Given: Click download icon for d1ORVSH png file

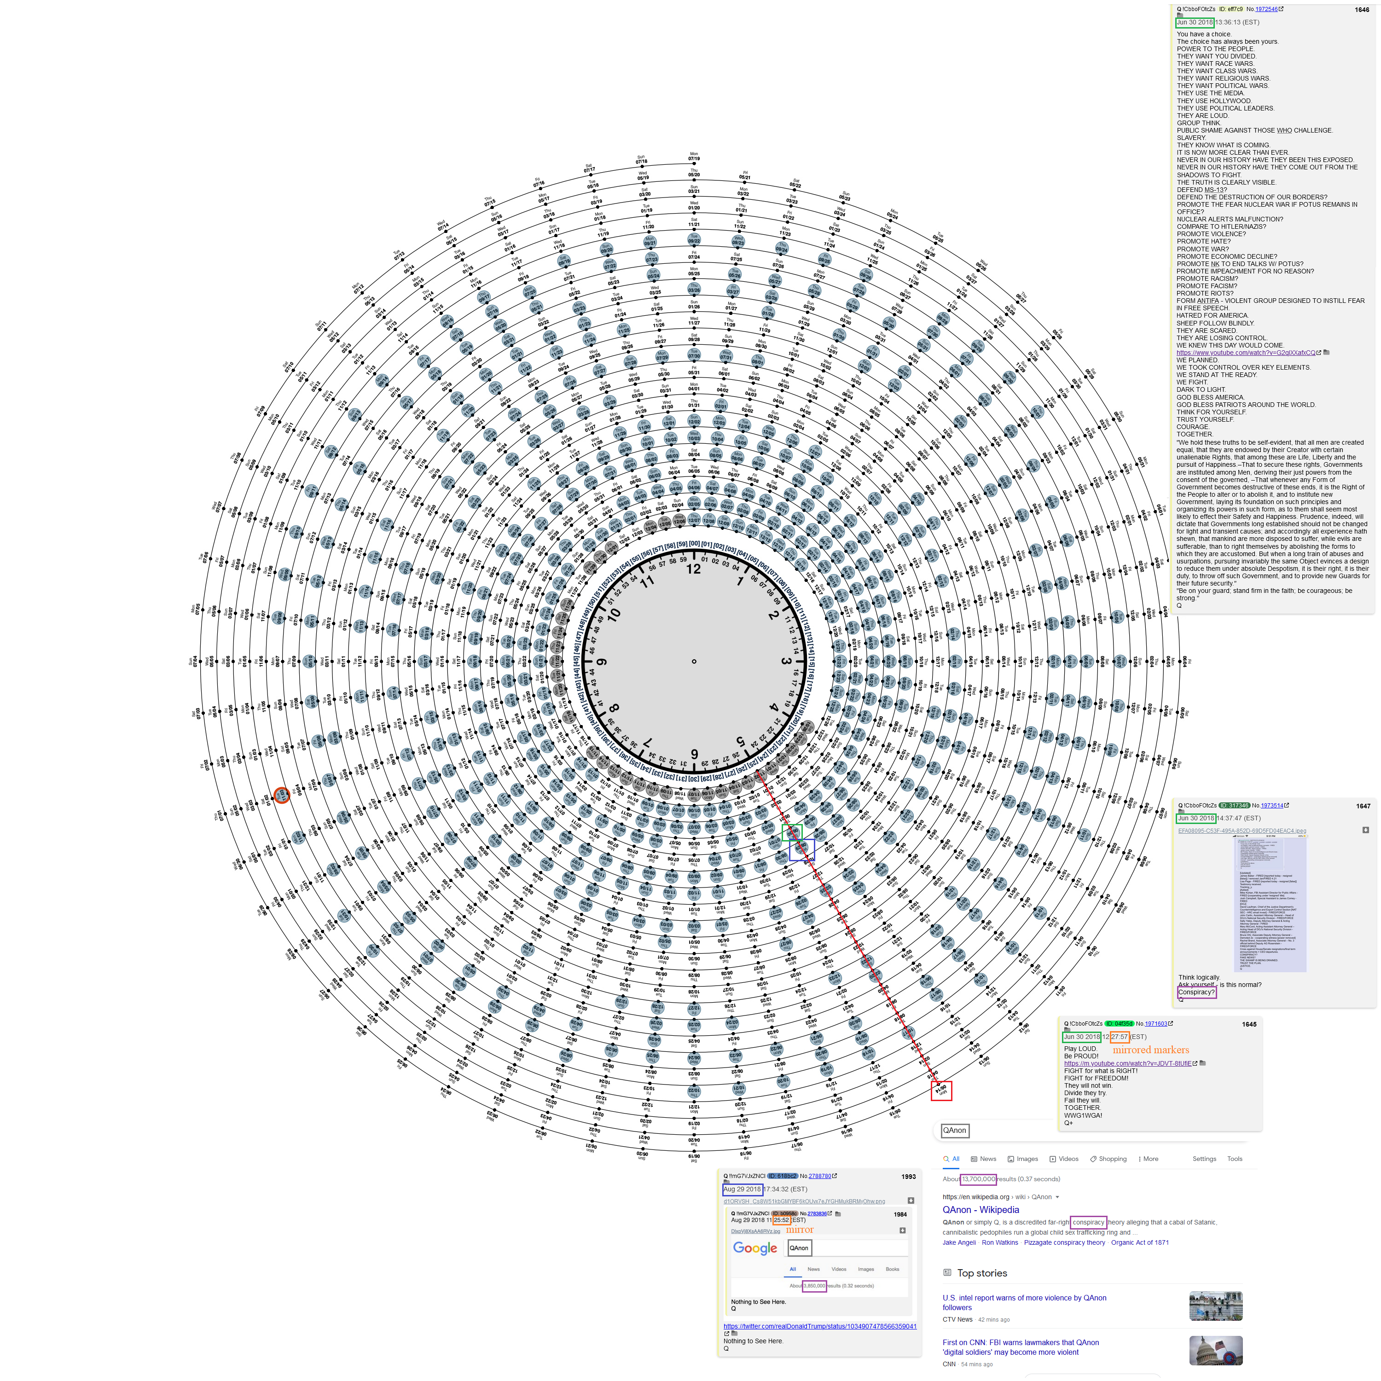Looking at the screenshot, I should [911, 1201].
